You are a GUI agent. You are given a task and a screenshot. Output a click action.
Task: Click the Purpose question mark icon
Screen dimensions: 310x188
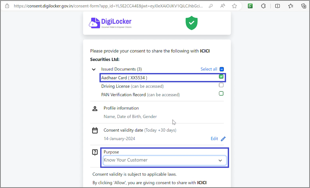click(x=95, y=153)
